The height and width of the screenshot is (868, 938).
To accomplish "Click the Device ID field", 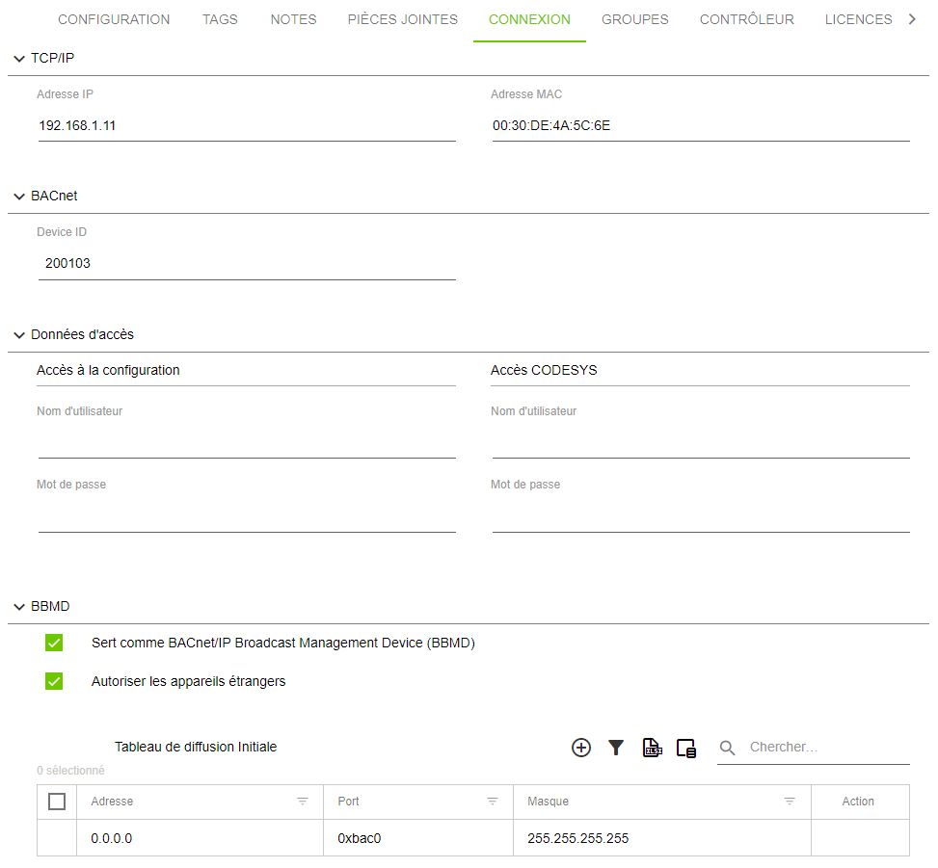I will click(247, 264).
